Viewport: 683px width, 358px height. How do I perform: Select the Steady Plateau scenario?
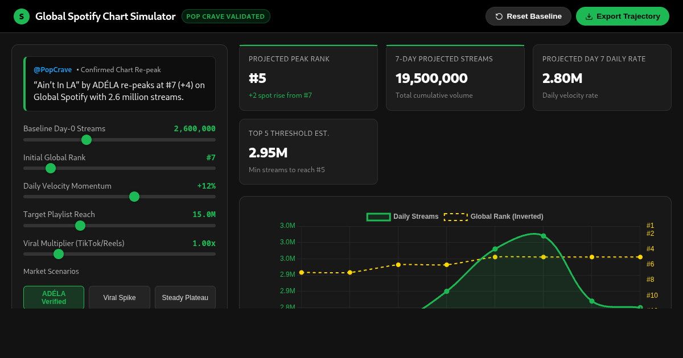[185, 297]
